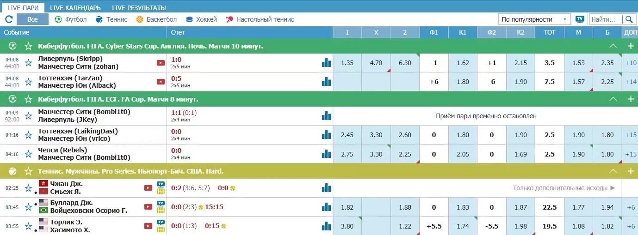Viewport: 638px width, 235px height.
Task: Favorite the Cyber Stars Cup league
Action: [29, 46]
